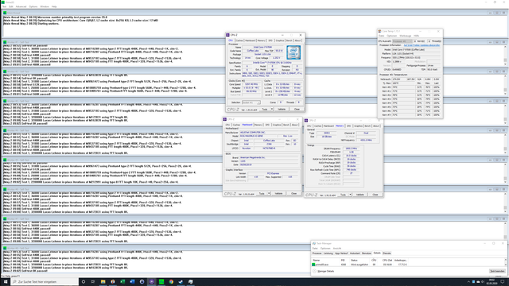Open Tools dropdown arrow in CPU-Z Mainboard window
This screenshot has width=509, height=286.
[x=269, y=194]
